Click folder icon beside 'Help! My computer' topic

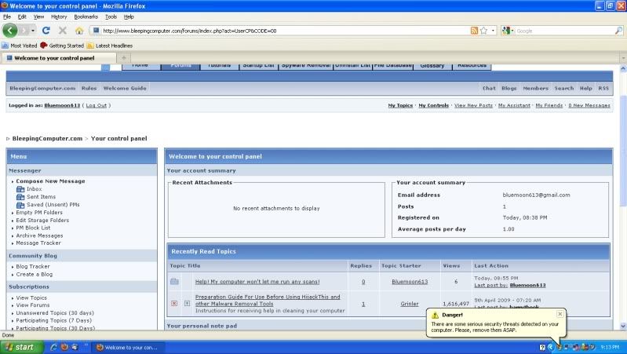[174, 282]
